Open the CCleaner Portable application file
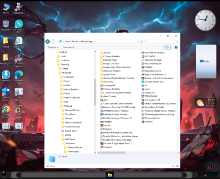This screenshot has height=179, width=220. coord(110,89)
